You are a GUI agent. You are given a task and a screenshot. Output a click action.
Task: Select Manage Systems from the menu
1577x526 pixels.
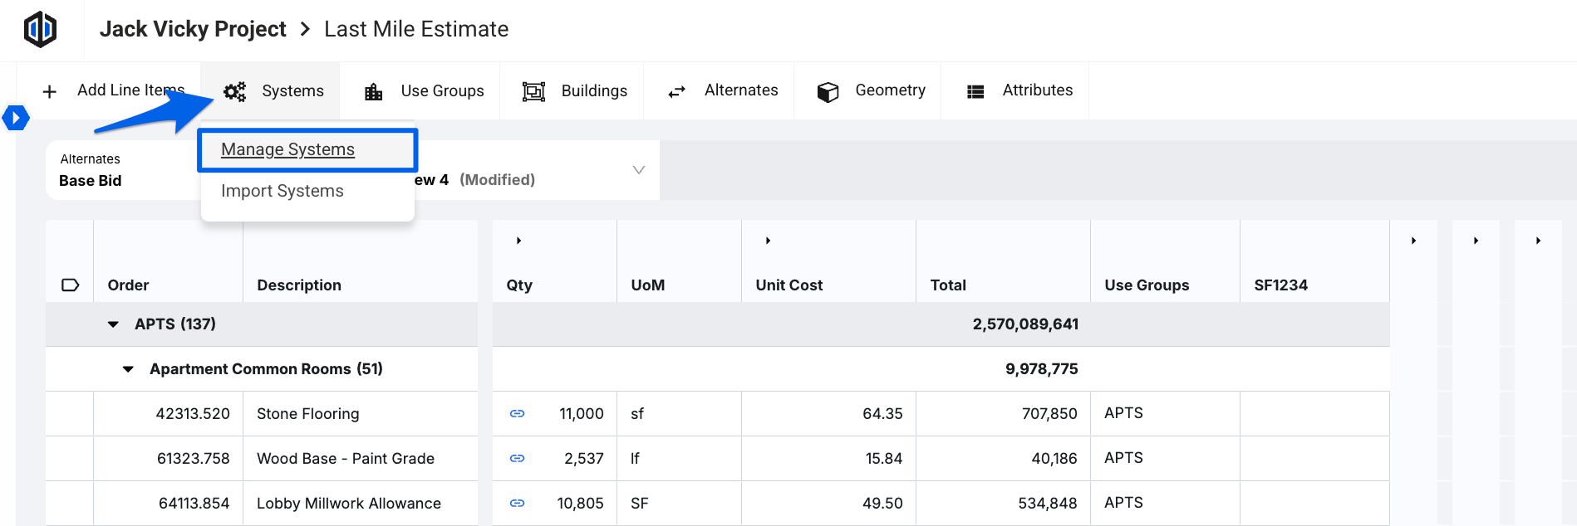(x=287, y=149)
